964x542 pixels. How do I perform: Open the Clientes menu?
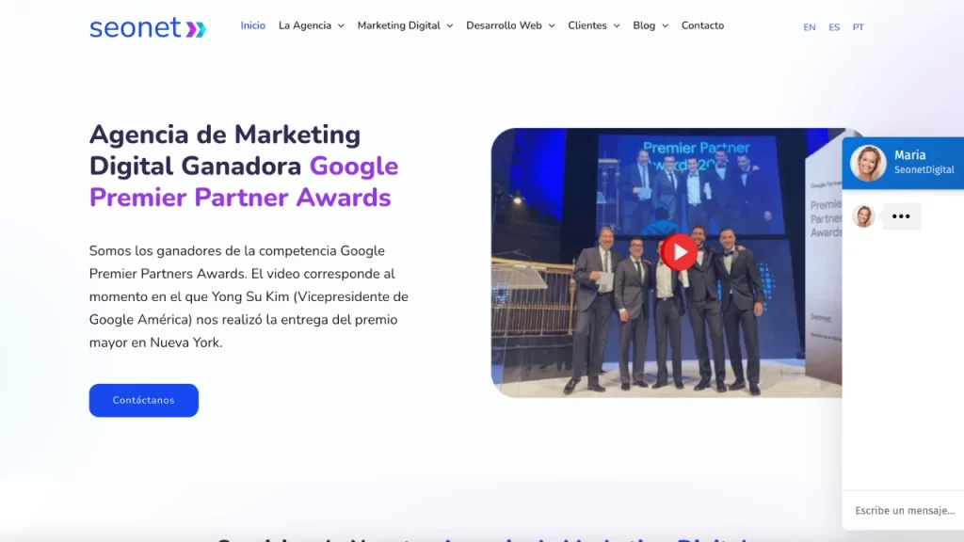coord(587,25)
